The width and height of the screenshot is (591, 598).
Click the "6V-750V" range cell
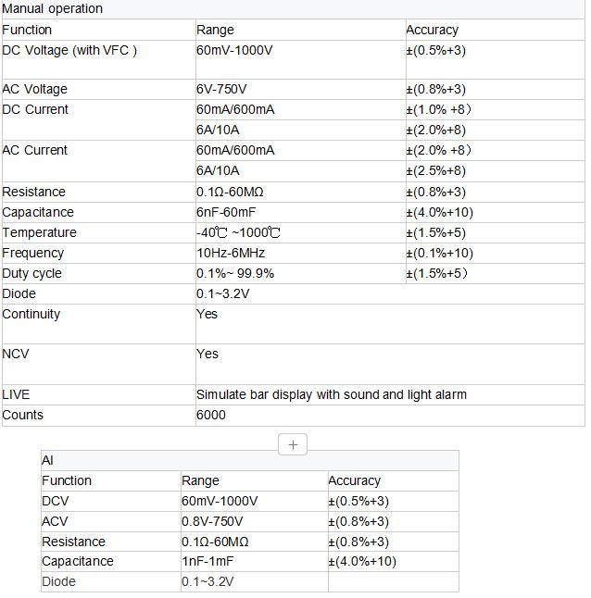point(222,90)
